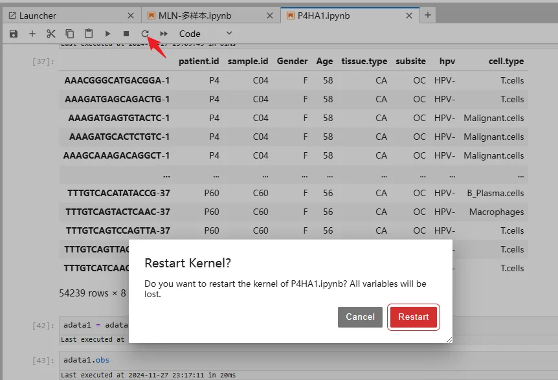Open the Code cell type dropdown

click(205, 34)
